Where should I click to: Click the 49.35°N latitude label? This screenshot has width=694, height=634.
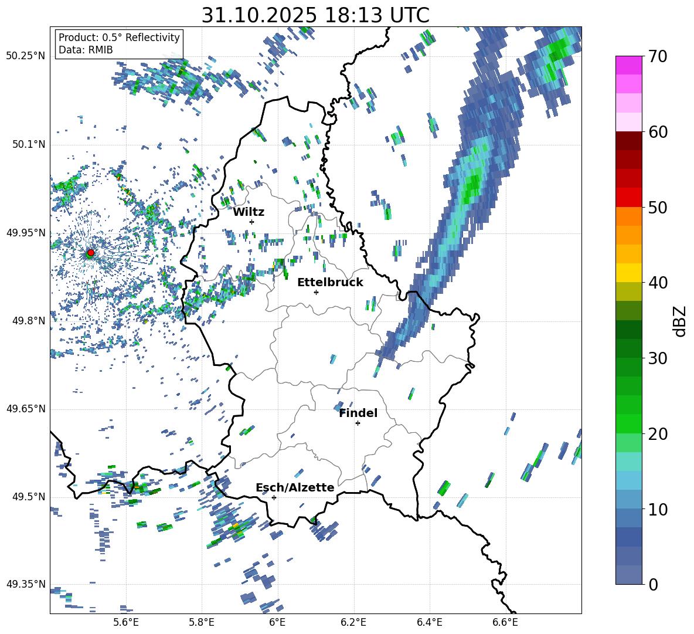coord(26,584)
